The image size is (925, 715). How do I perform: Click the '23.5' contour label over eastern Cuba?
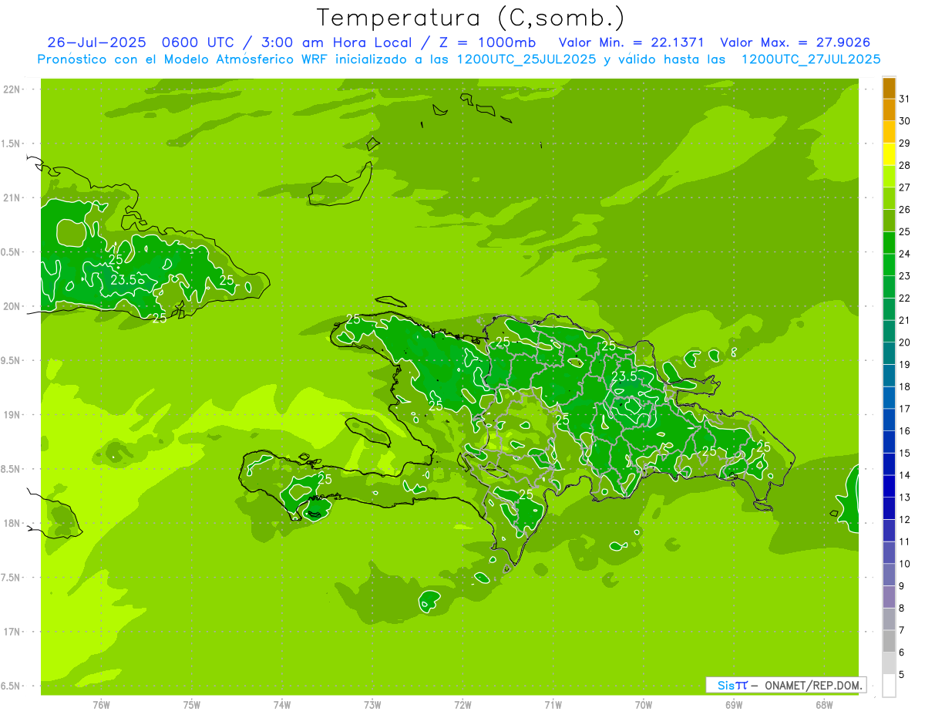click(x=123, y=280)
